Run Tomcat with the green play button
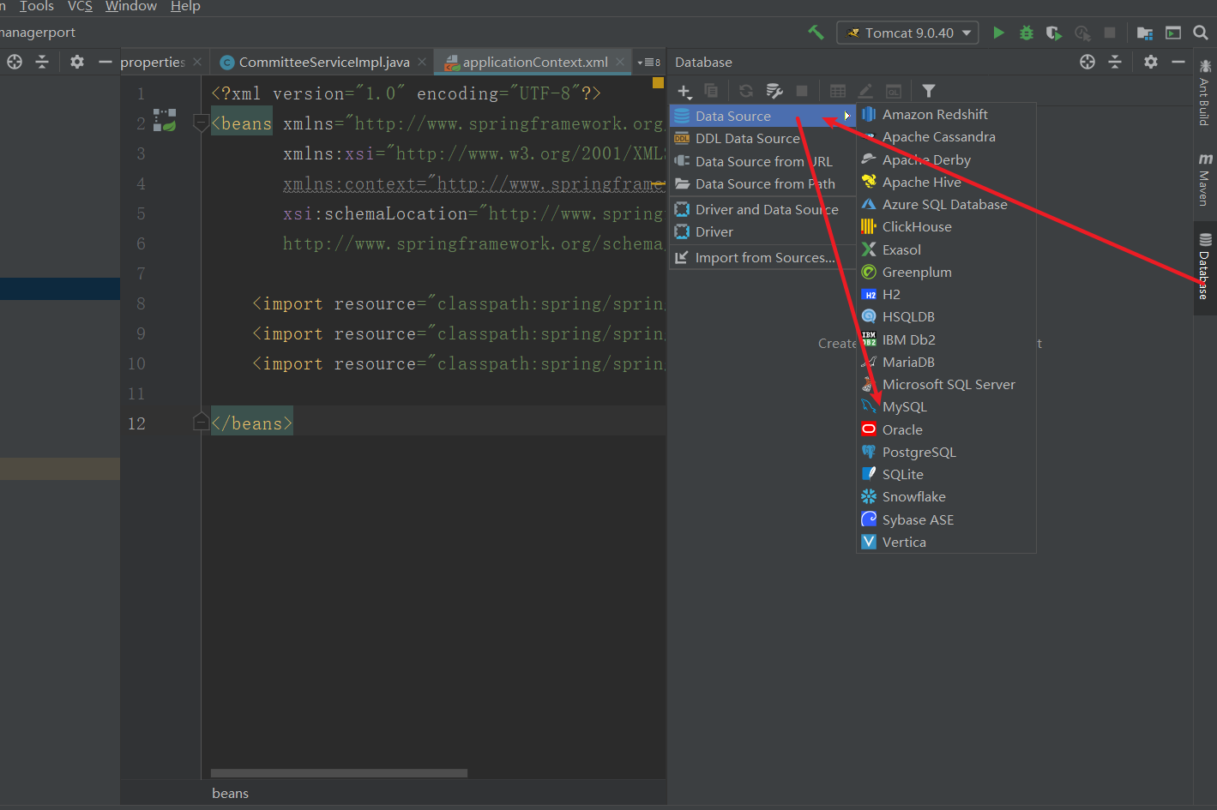Viewport: 1217px width, 810px height. (998, 33)
